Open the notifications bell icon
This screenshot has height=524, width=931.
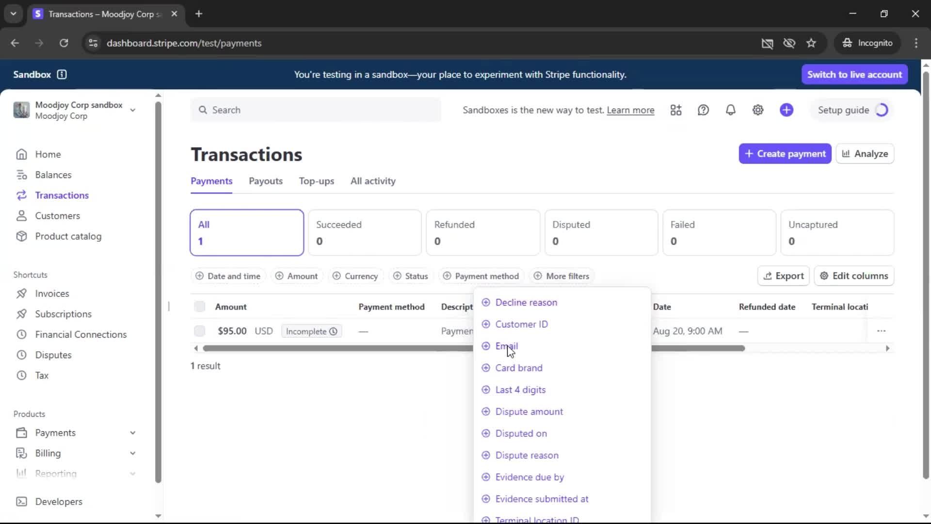[x=730, y=110]
